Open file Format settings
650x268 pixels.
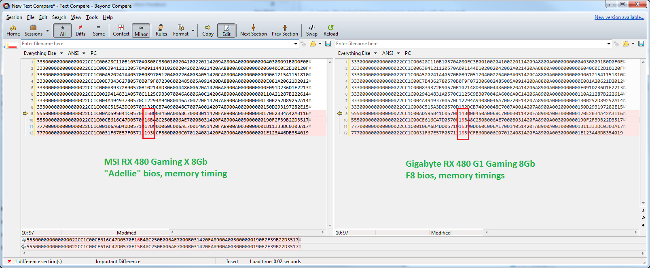181,30
